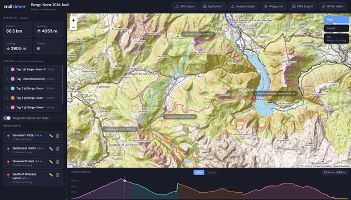This screenshot has width=351, height=200.
Task: Edit the Gasthof Weisses Lamm waypoint
Action: [x=51, y=175]
